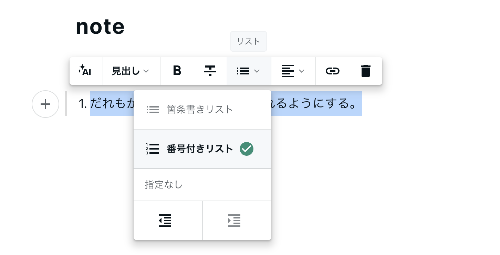Viewport: 500px width, 255px height.
Task: Delete the block with trash icon
Action: (365, 71)
